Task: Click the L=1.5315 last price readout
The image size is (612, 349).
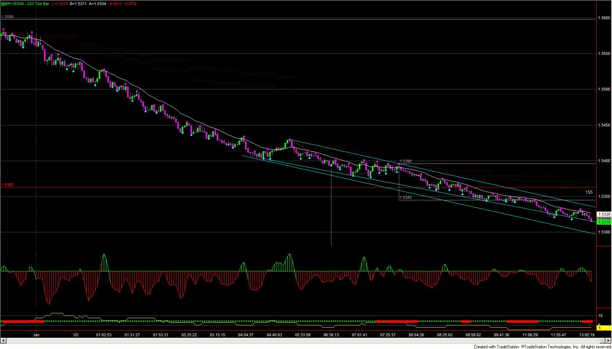Action: [x=60, y=4]
